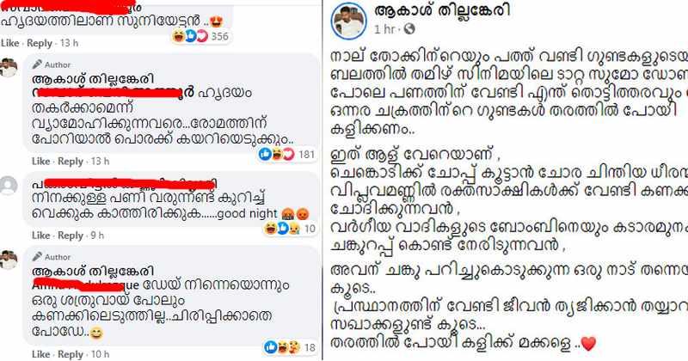Like the author comment posted 10 h ago
The image size is (688, 361).
40,354
